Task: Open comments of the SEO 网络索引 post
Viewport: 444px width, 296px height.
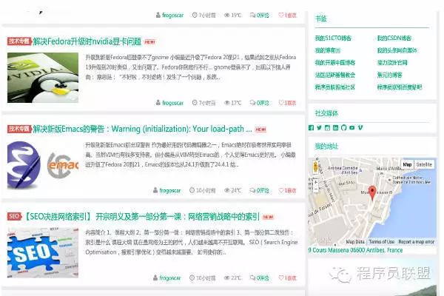Action: coord(259,278)
